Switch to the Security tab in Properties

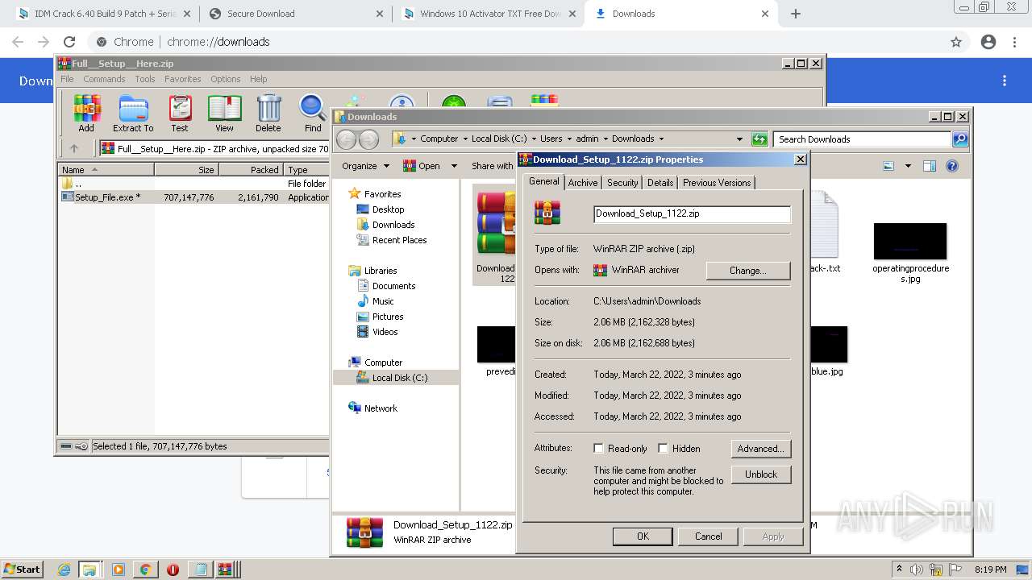click(622, 183)
